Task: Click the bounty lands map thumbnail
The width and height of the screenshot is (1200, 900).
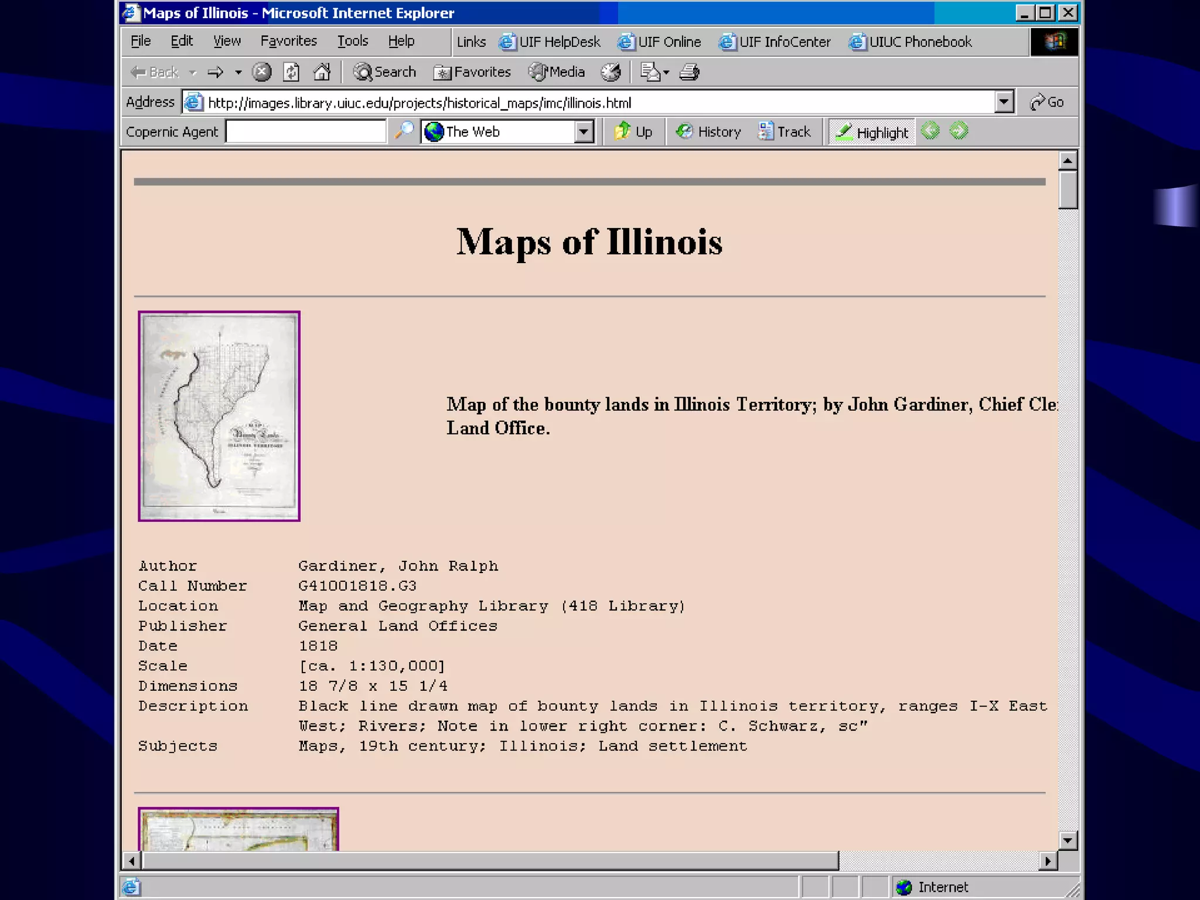Action: [x=219, y=416]
